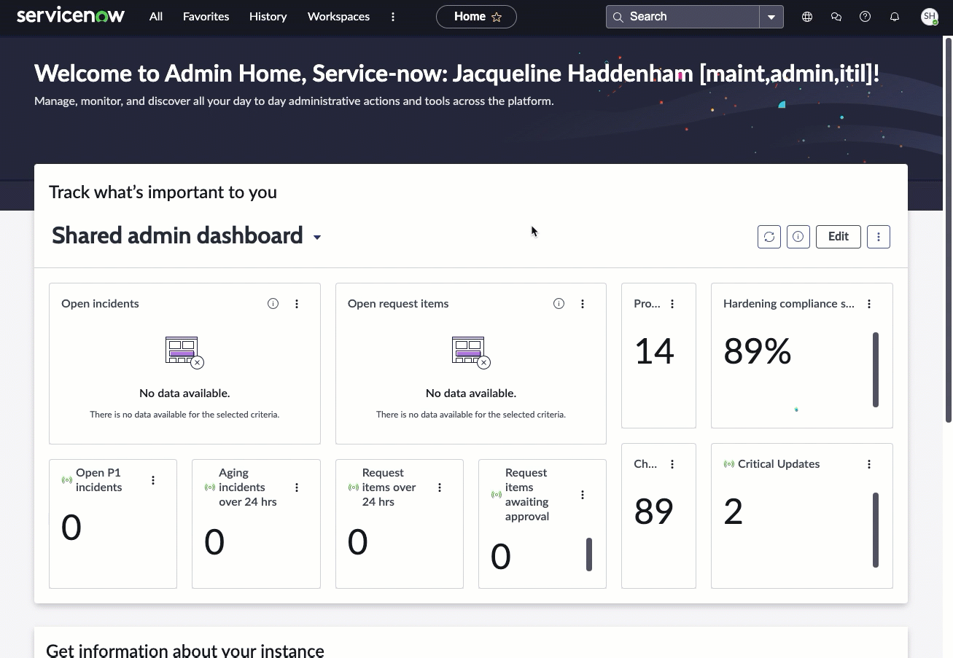Open Critical Updates widget options
Image resolution: width=953 pixels, height=658 pixels.
coord(869,464)
